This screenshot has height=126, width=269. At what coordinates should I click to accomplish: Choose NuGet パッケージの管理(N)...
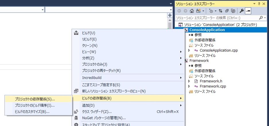pyautogui.click(x=128, y=118)
